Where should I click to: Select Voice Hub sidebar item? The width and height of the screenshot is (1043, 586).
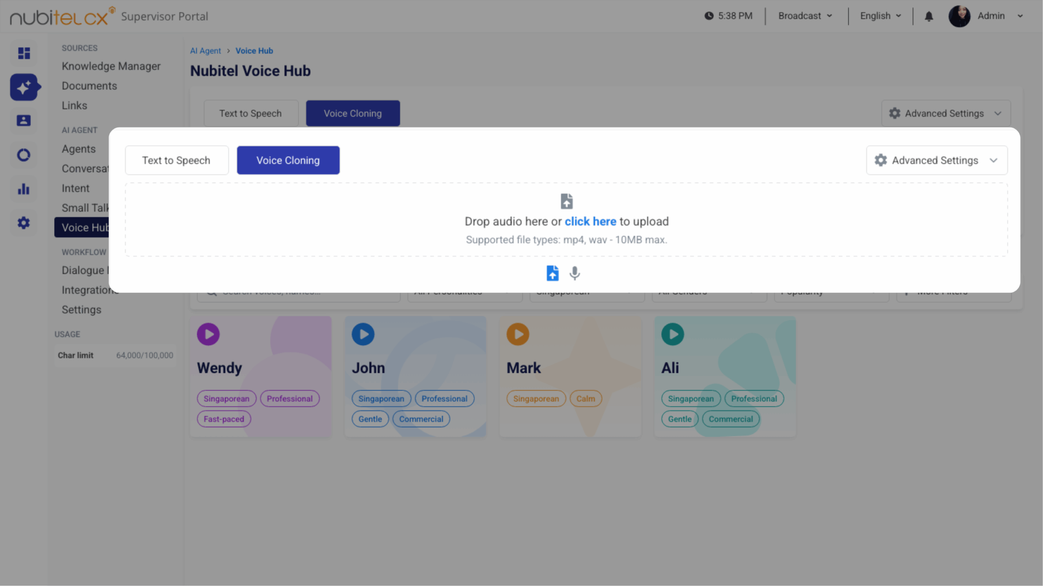[82, 227]
